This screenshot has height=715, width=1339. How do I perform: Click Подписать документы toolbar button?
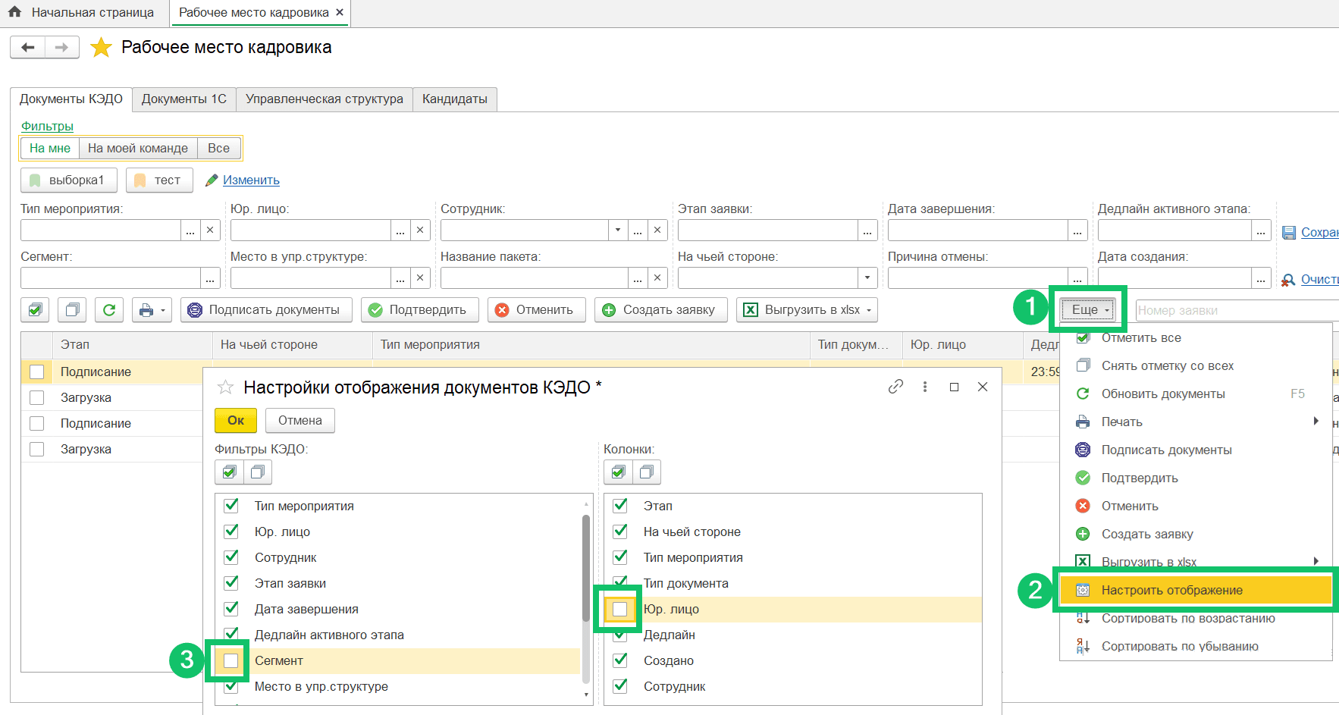pyautogui.click(x=266, y=309)
